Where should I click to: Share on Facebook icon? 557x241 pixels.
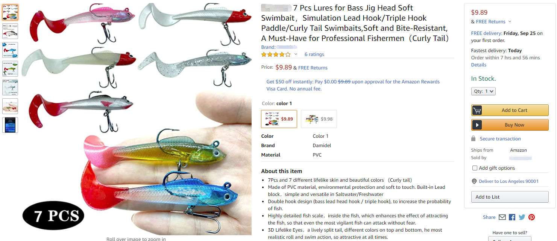coord(512,217)
